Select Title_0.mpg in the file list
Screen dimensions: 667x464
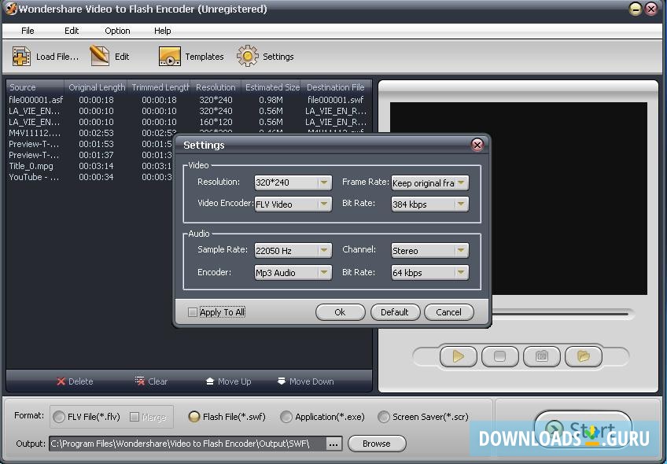(31, 166)
